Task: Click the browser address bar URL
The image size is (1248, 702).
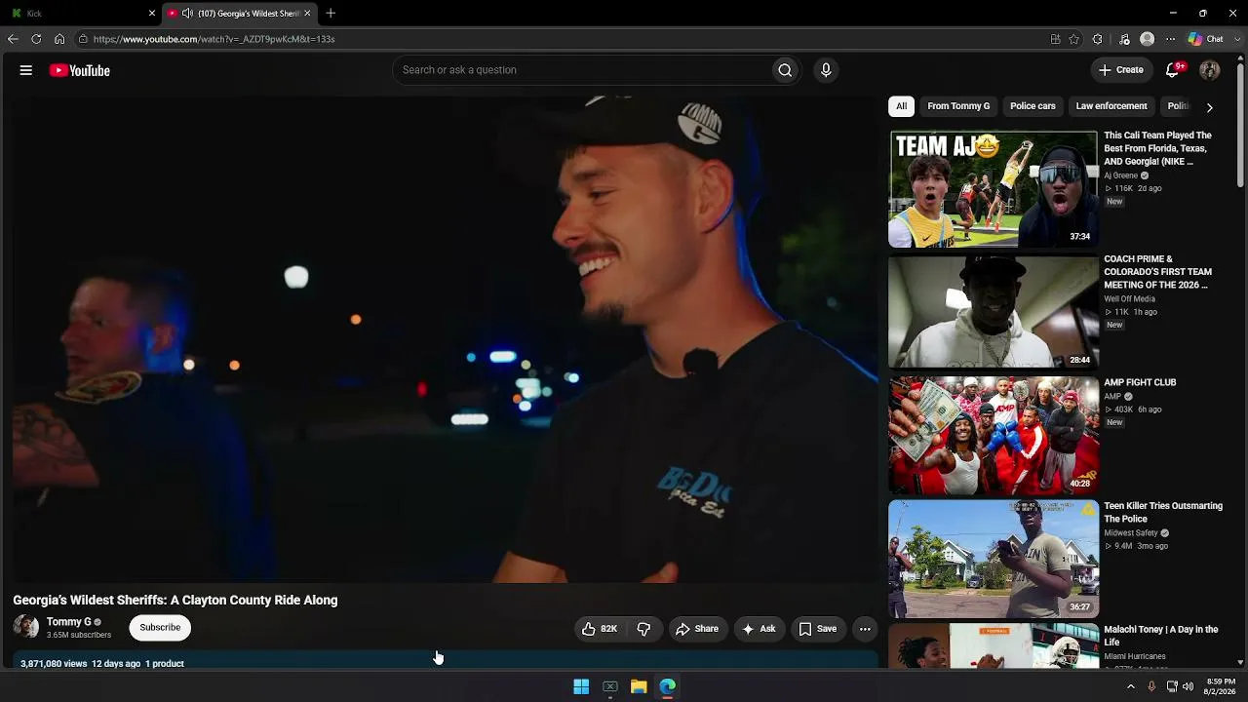Action: click(214, 39)
